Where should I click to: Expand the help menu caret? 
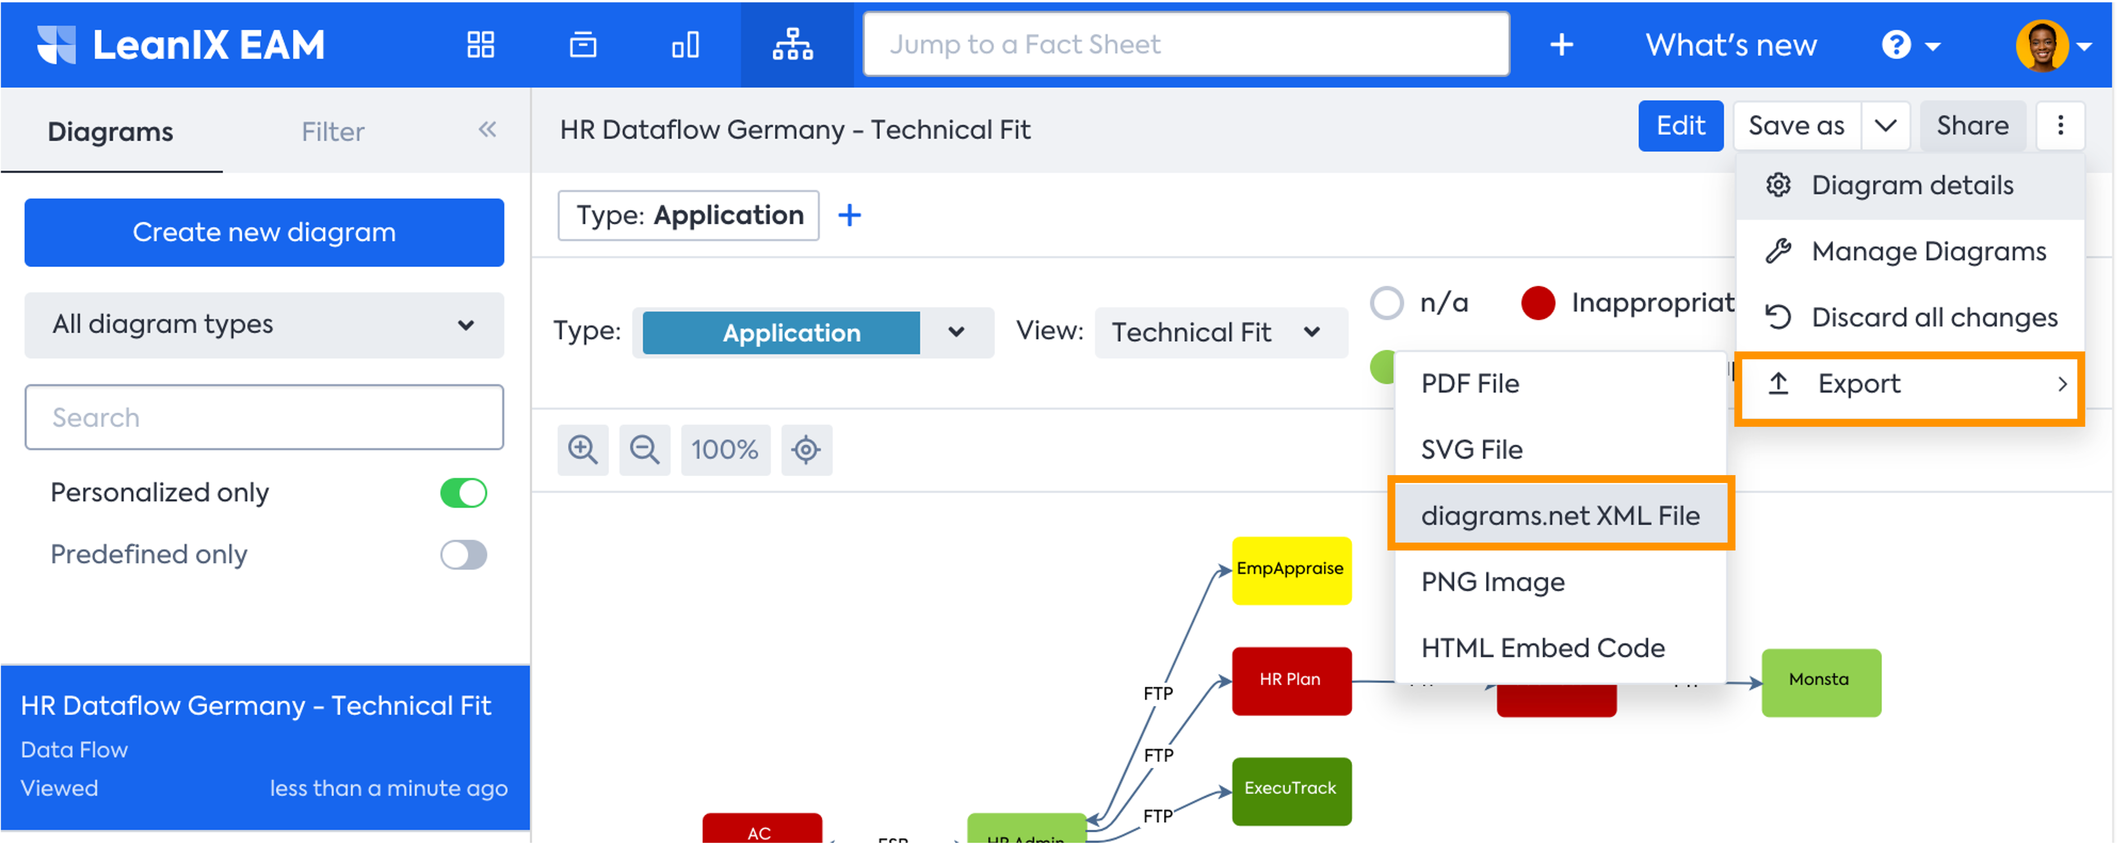1932,47
